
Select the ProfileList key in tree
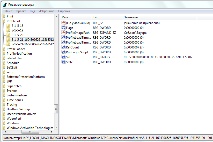pos(13,21)
